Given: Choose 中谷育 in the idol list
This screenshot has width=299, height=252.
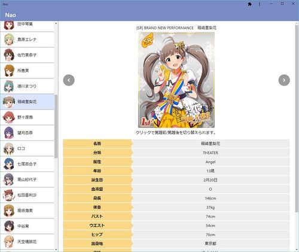Looking at the screenshot, I should 27,226.
